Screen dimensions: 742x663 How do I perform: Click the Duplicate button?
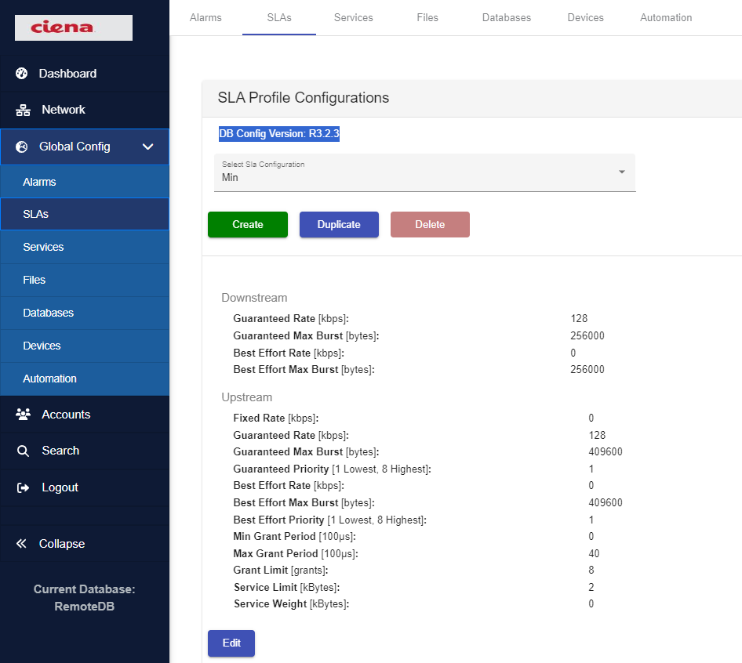(339, 224)
